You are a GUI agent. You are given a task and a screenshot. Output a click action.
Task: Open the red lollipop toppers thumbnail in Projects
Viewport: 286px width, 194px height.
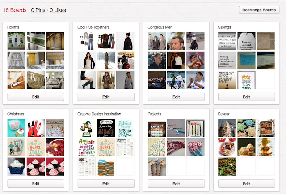pyautogui.click(x=196, y=147)
